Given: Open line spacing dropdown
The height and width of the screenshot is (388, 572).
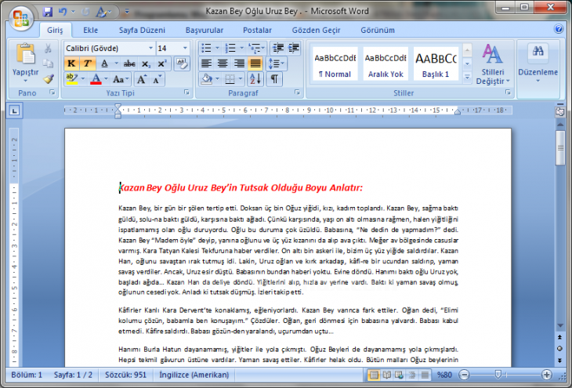Looking at the screenshot, I should 276,63.
